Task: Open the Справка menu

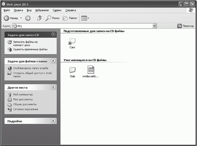Action: [71, 10]
